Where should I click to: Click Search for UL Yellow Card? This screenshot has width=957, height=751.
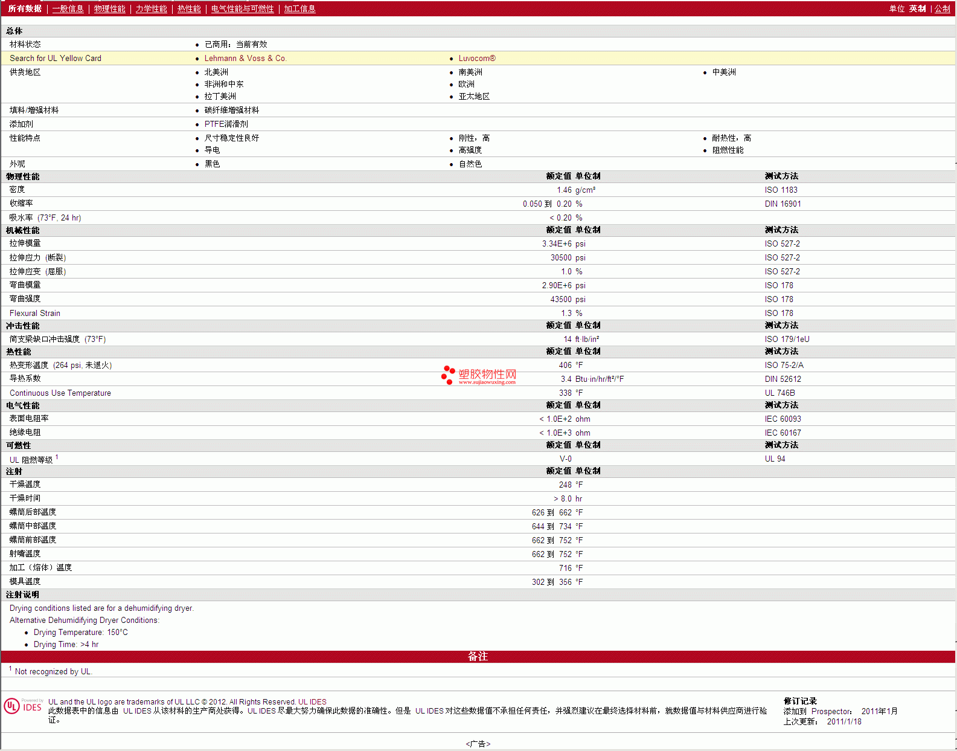pyautogui.click(x=56, y=58)
